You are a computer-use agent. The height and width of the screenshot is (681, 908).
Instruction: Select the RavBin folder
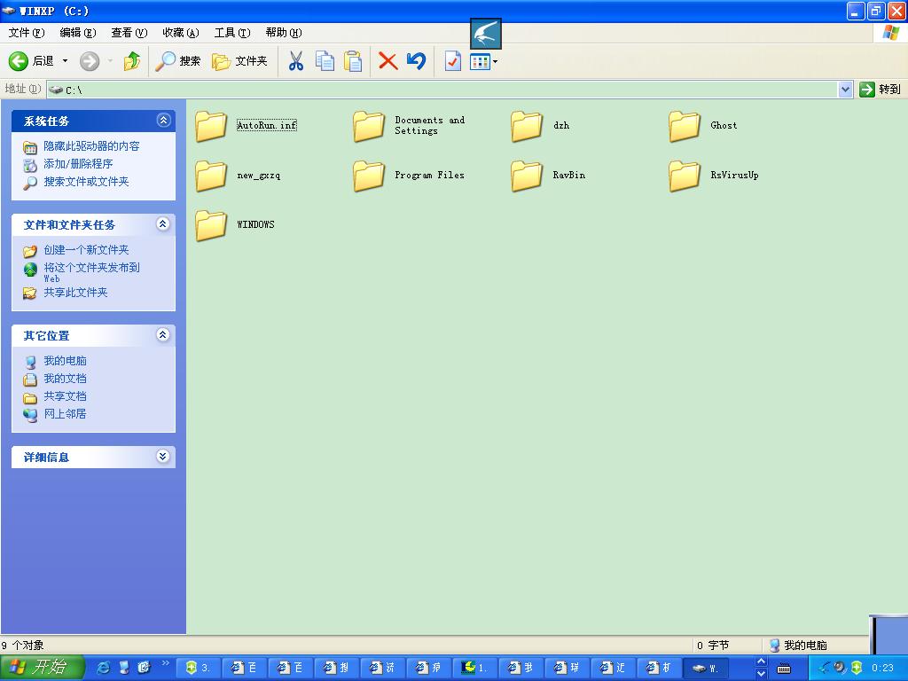[548, 176]
